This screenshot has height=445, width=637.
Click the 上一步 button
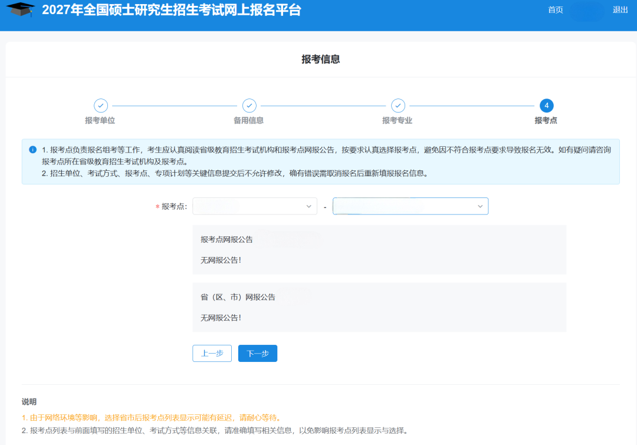pyautogui.click(x=212, y=353)
